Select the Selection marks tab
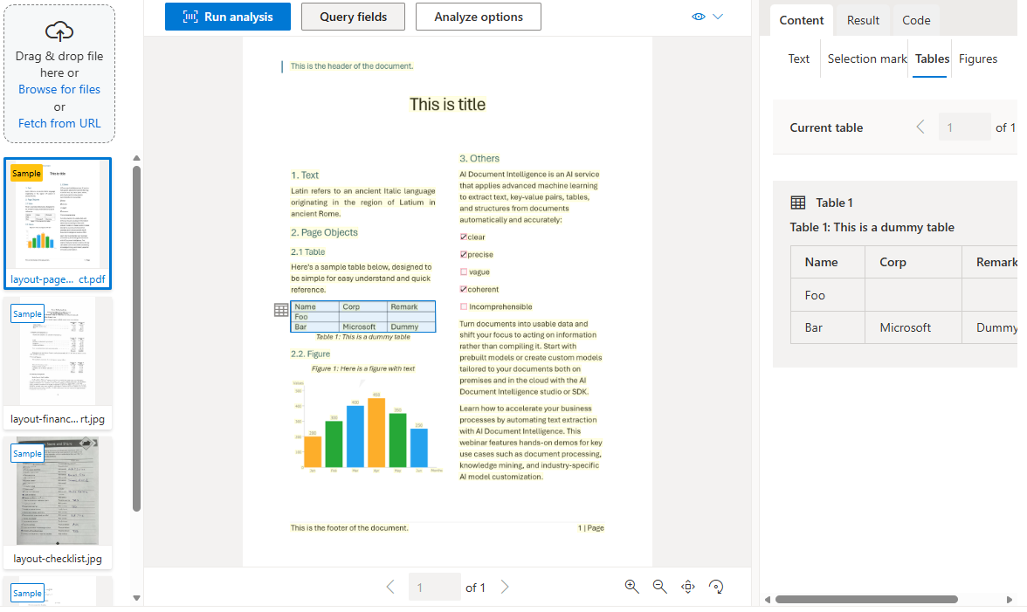 pos(866,58)
